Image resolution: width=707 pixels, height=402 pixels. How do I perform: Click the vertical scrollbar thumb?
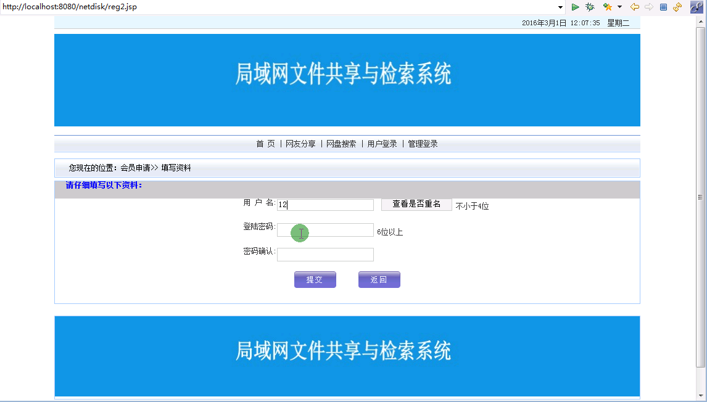(x=700, y=197)
